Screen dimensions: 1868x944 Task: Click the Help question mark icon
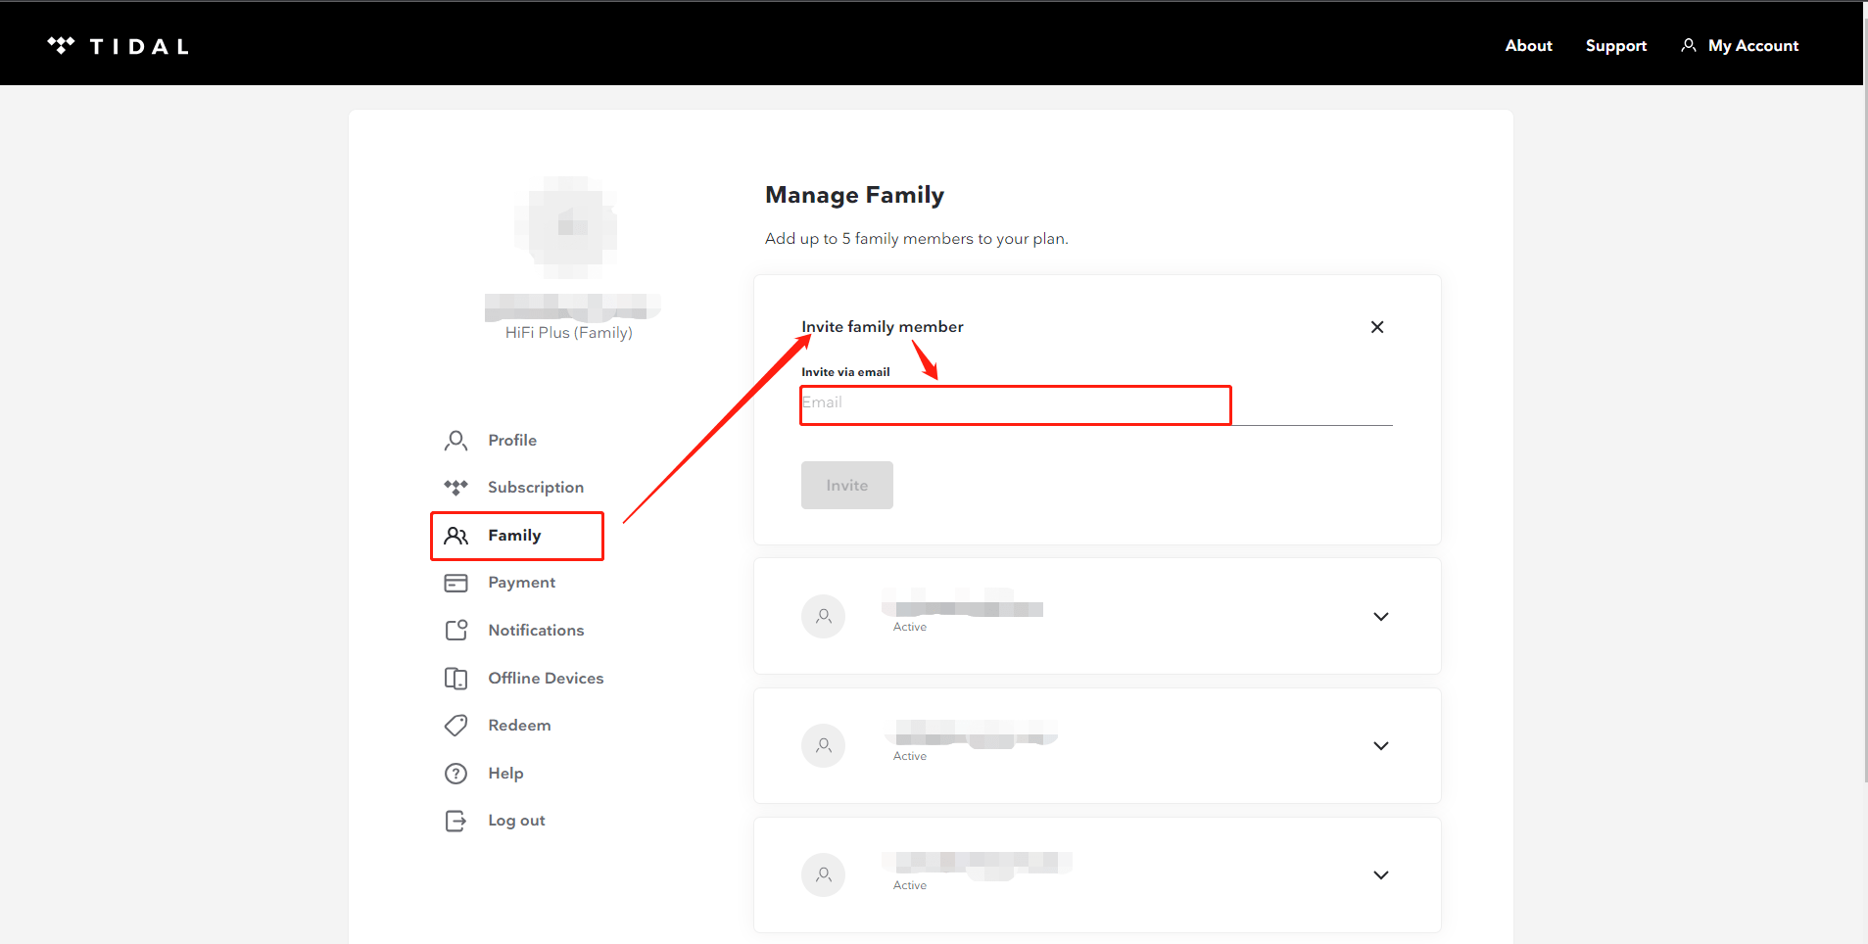tap(455, 774)
